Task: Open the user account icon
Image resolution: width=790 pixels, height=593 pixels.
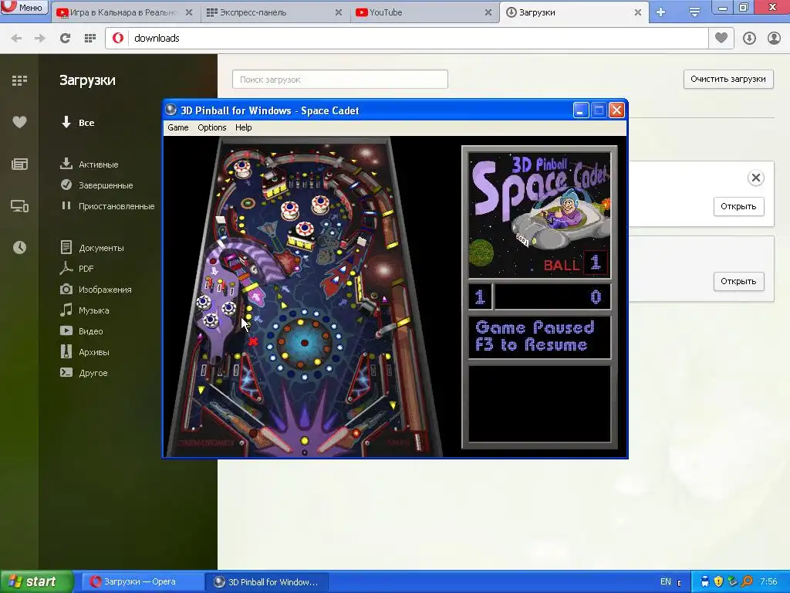Action: point(774,39)
